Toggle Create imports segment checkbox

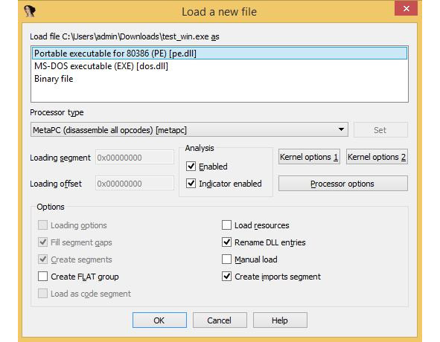tap(226, 277)
